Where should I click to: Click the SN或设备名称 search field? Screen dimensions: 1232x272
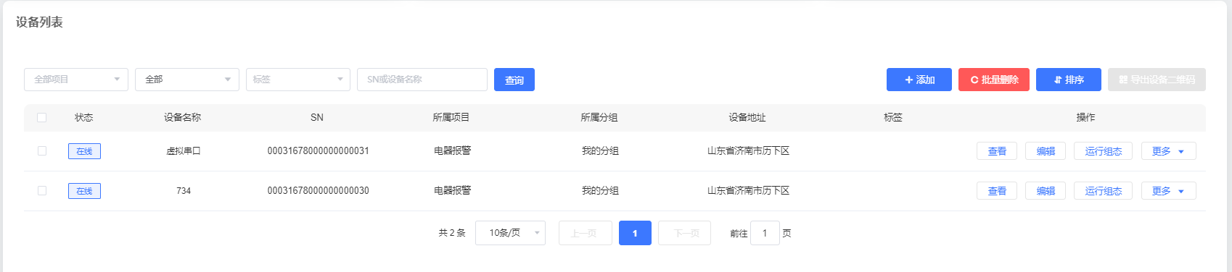(422, 80)
